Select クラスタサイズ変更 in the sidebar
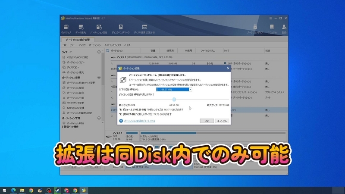 tap(73, 103)
